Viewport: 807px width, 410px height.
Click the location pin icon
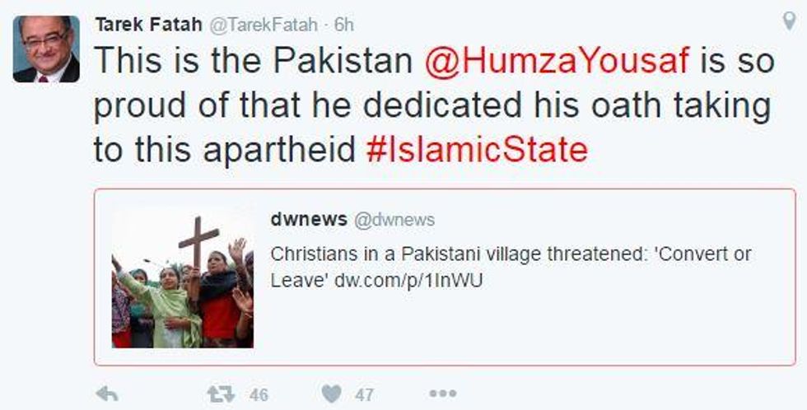click(789, 21)
